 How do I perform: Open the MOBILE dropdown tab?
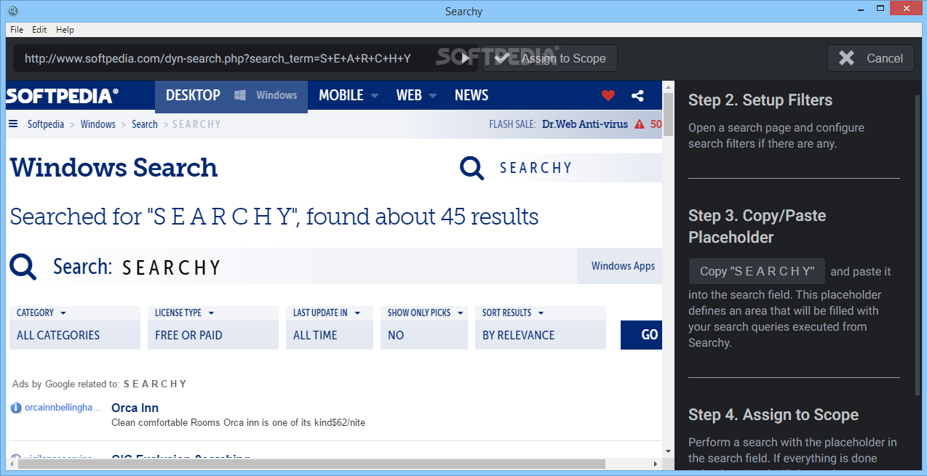pyautogui.click(x=349, y=95)
